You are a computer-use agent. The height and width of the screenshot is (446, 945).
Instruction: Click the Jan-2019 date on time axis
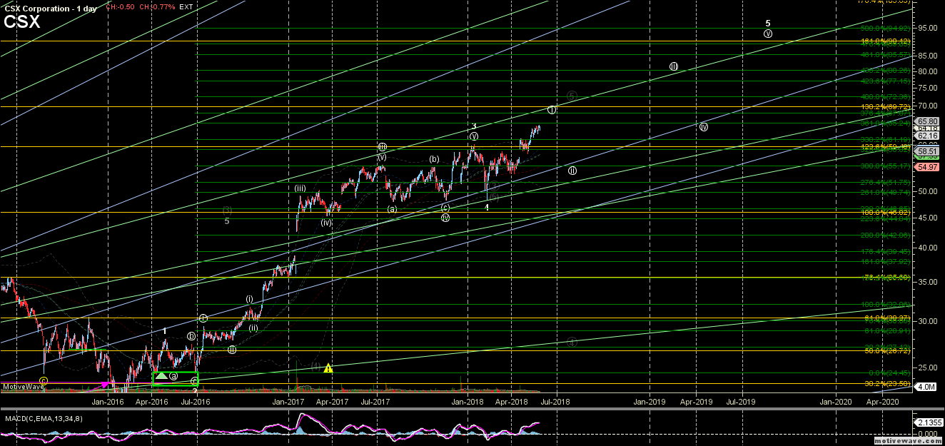click(651, 401)
